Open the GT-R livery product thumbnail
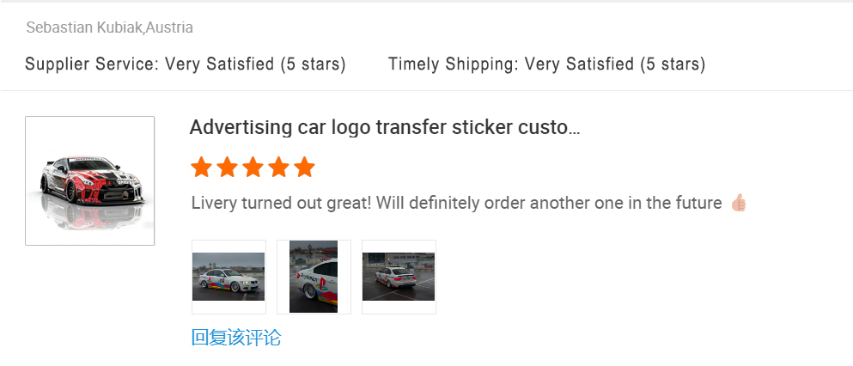 pos(89,180)
